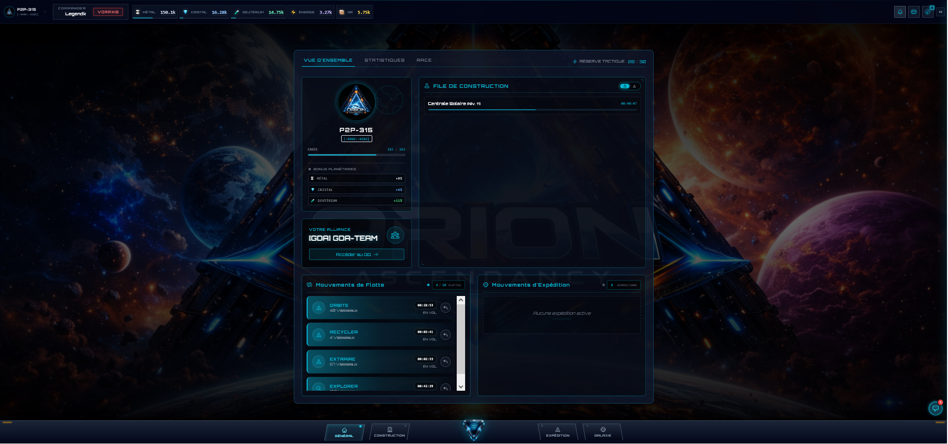Click the central triangular shield emblem
Viewport: 948px width, 444px height.
[x=474, y=429]
